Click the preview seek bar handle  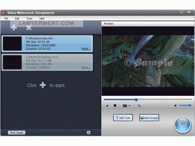pos(136,99)
